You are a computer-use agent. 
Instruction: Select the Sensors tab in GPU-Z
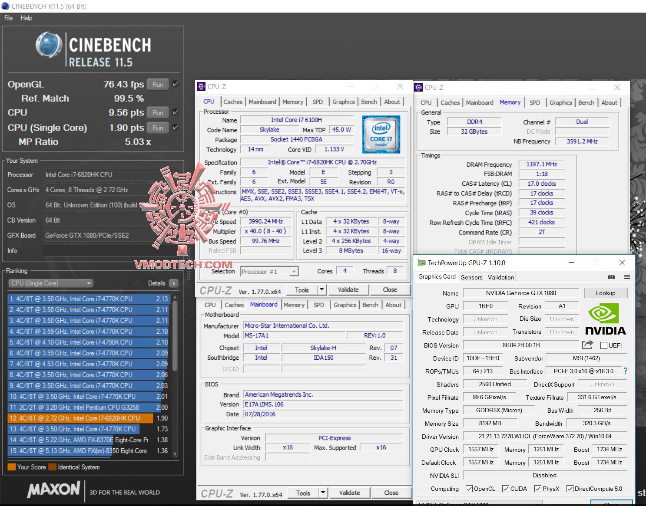(x=472, y=277)
